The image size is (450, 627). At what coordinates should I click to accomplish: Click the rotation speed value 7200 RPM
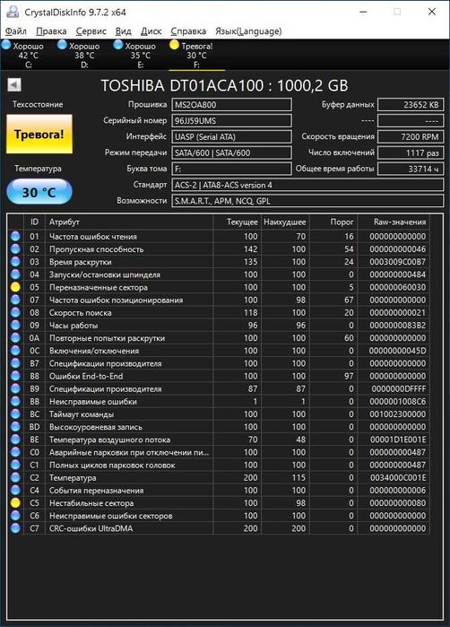pos(411,136)
